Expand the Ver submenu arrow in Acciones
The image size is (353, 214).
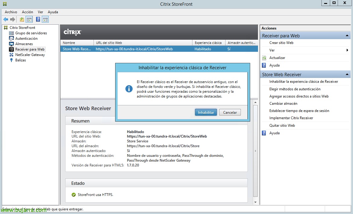coord(347,50)
